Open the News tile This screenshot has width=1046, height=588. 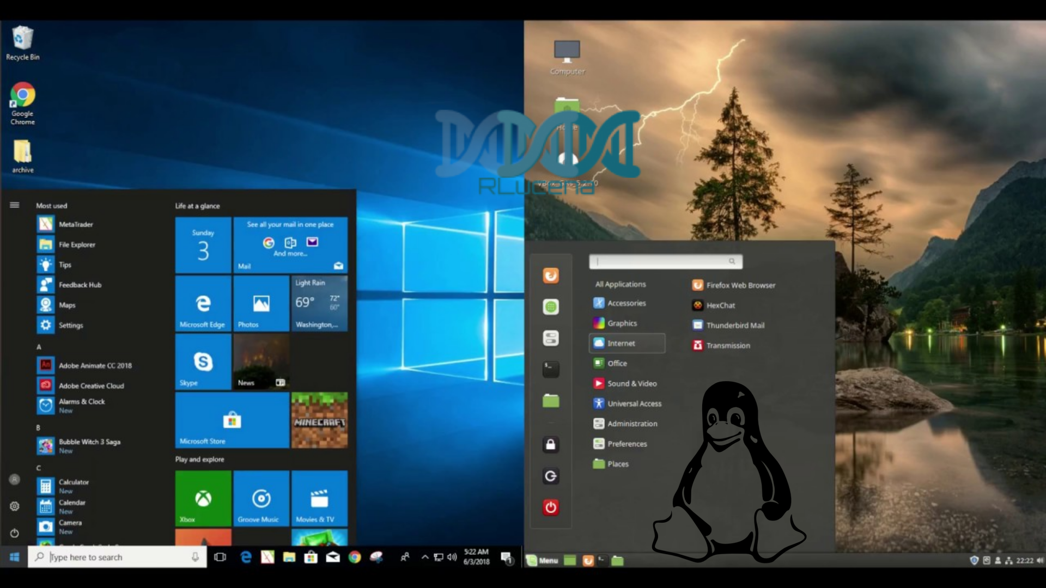click(261, 362)
